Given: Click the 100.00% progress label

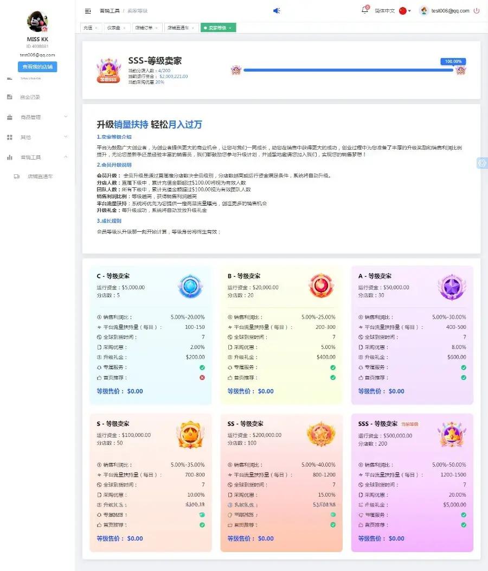Looking at the screenshot, I should coord(453,61).
